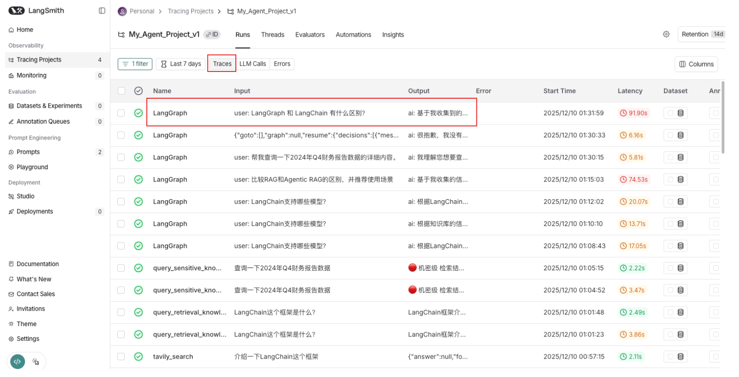The height and width of the screenshot is (377, 739).
Task: Open project settings gear icon
Action: click(x=666, y=34)
